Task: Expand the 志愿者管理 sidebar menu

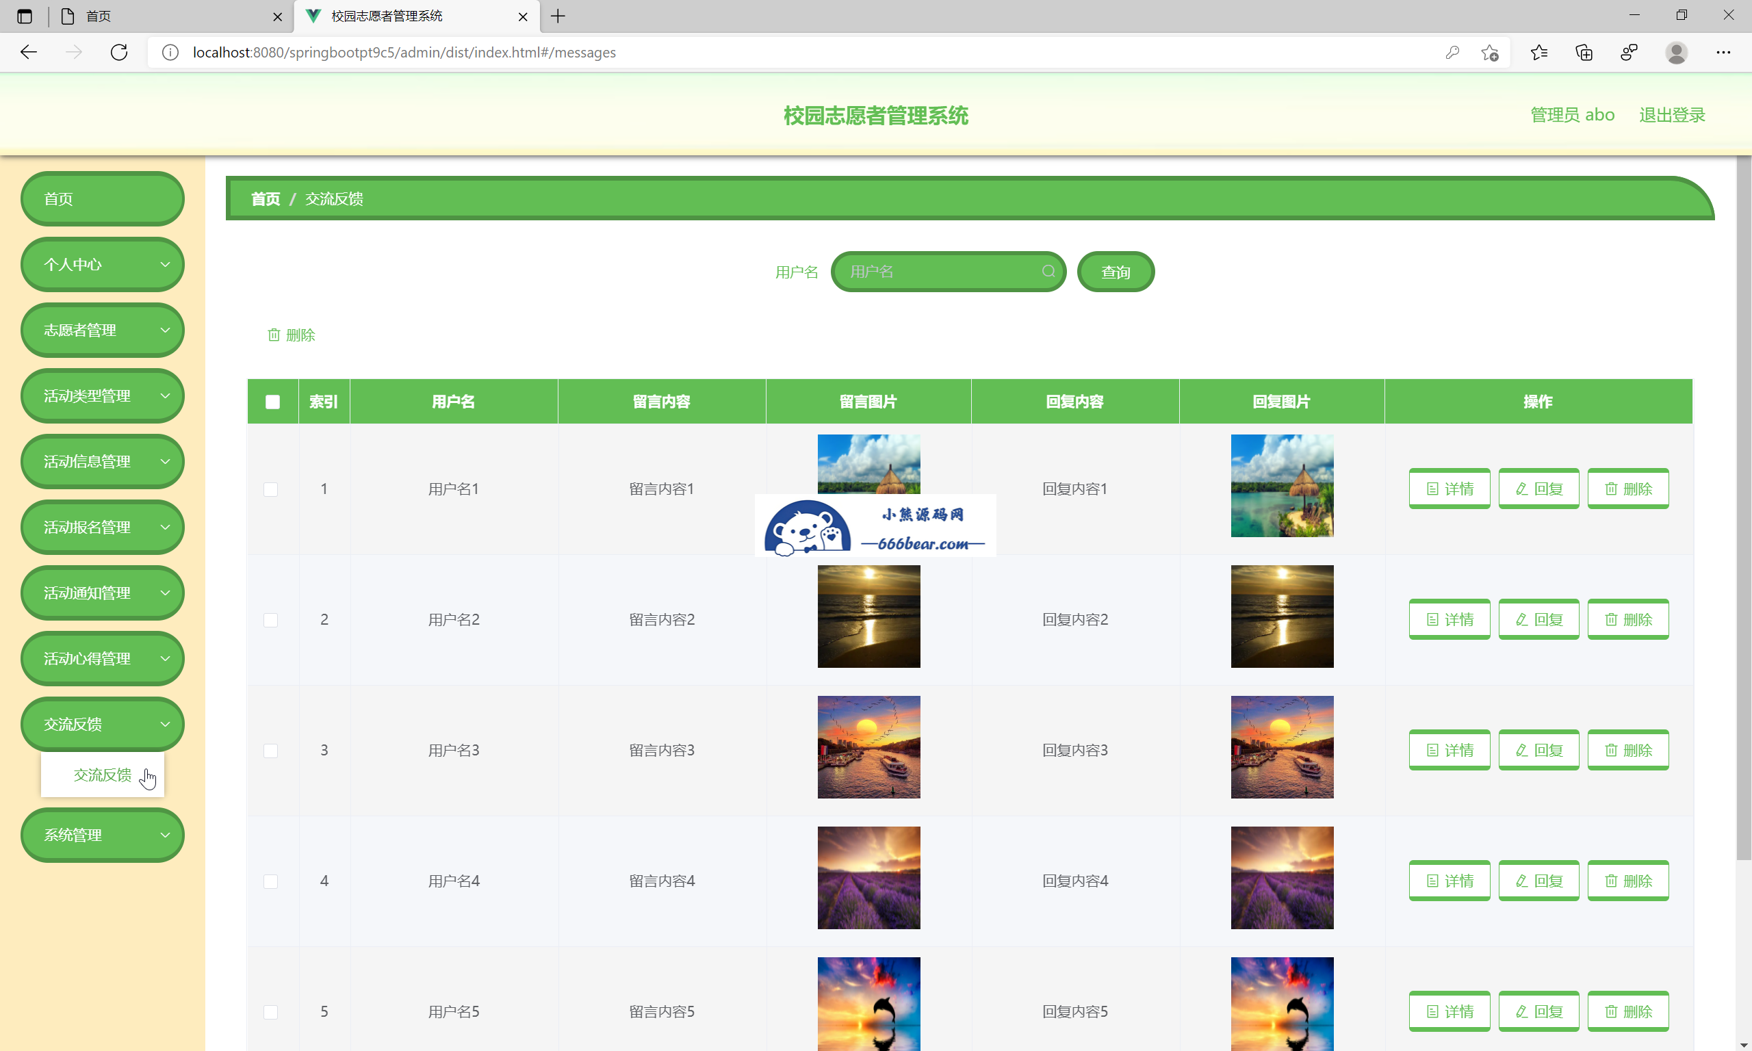Action: click(x=103, y=330)
